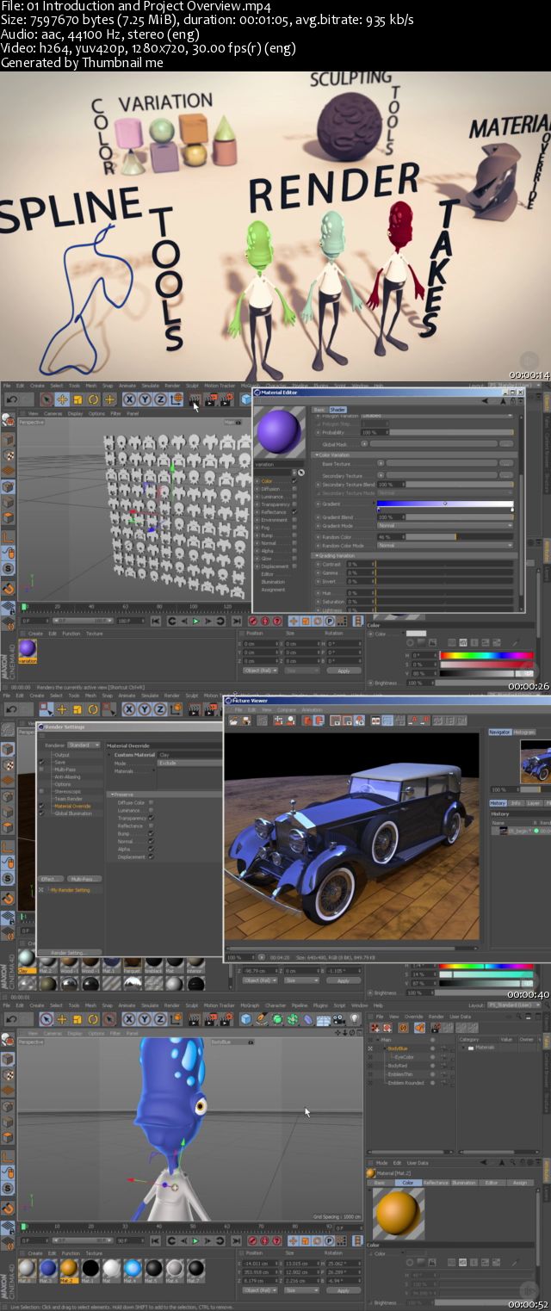Open Object (Rel) dropdown in Material Editor frame
551x1311 pixels.
click(x=259, y=670)
